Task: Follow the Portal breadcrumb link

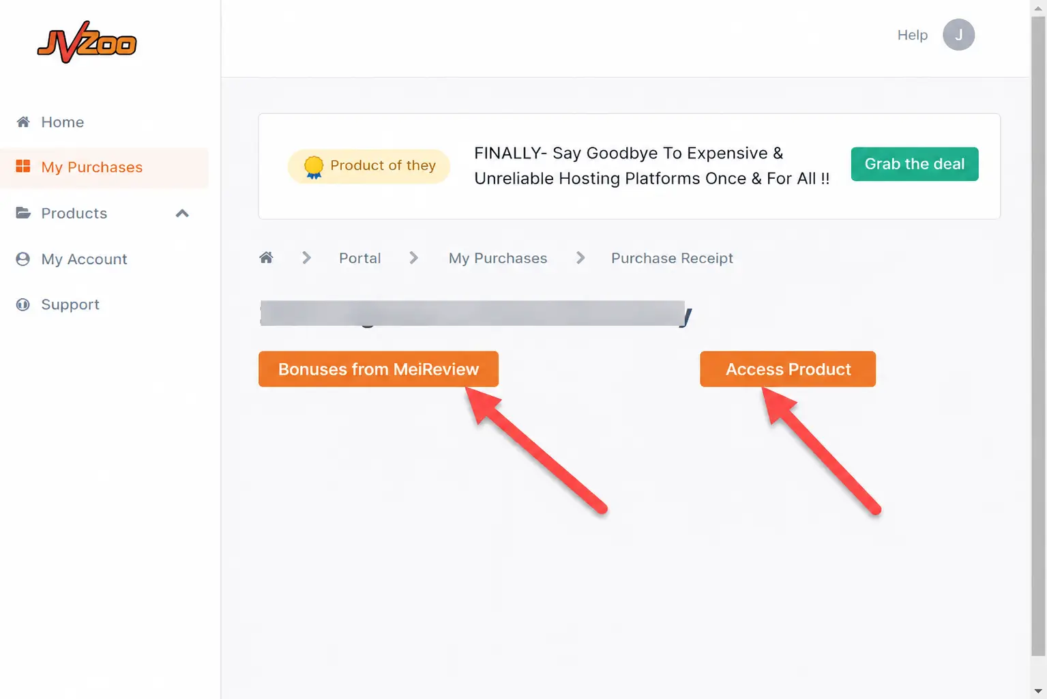Action: (x=360, y=258)
